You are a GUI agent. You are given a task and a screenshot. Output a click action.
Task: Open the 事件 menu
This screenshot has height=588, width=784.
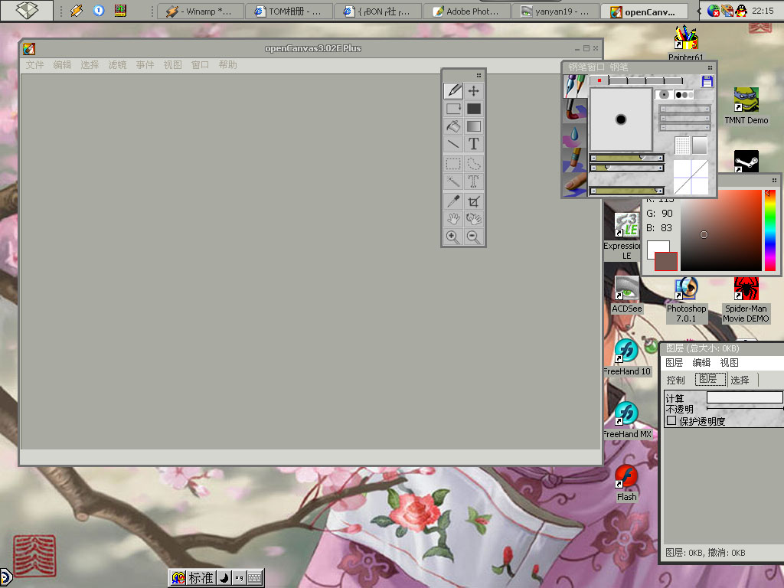[145, 64]
